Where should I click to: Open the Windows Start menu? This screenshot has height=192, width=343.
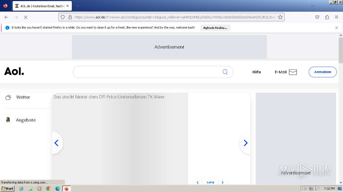pos(8,188)
